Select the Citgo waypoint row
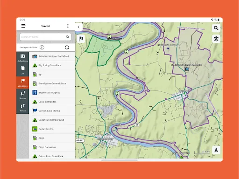Image resolution: width=239 pixels, height=179 pixels. (52, 138)
